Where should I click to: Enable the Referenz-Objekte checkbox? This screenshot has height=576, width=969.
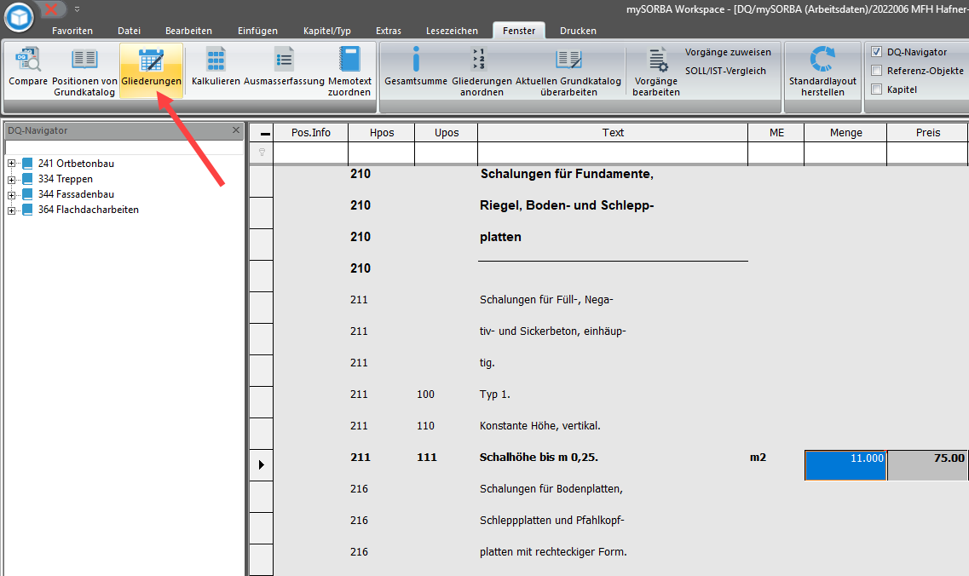point(876,71)
